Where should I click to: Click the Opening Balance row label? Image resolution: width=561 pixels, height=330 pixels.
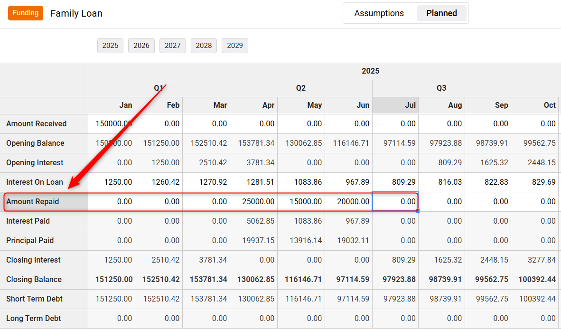click(x=35, y=143)
